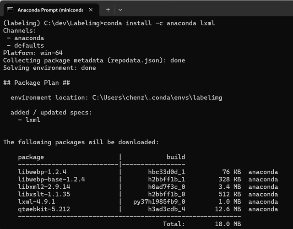The height and width of the screenshot is (229, 293).
Task: Click the libxml2-2.9.14 package name
Action: point(44,187)
